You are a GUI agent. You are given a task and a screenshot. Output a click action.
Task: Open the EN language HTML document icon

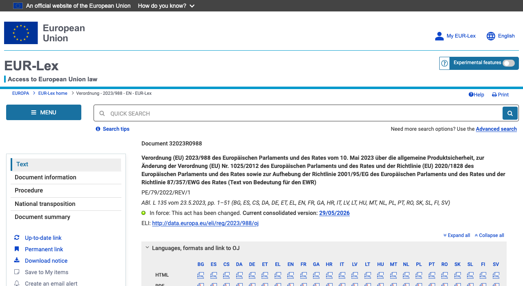point(291,275)
